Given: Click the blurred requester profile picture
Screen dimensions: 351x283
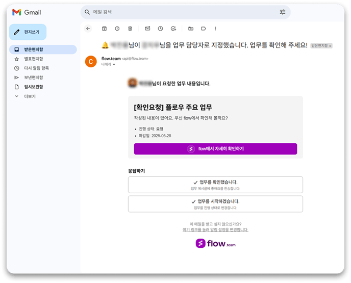Looking at the screenshot, I should (x=133, y=83).
